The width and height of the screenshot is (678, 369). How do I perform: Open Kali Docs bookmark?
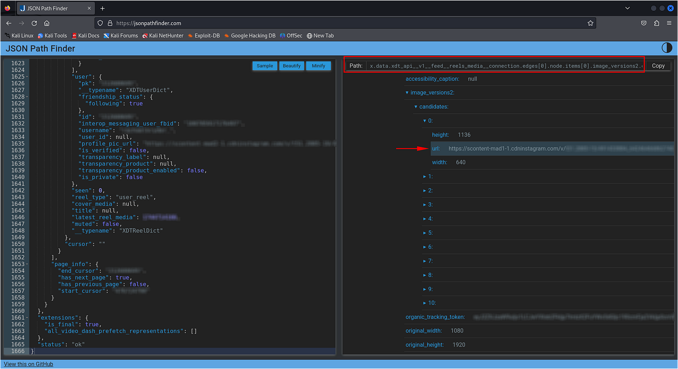coord(85,35)
